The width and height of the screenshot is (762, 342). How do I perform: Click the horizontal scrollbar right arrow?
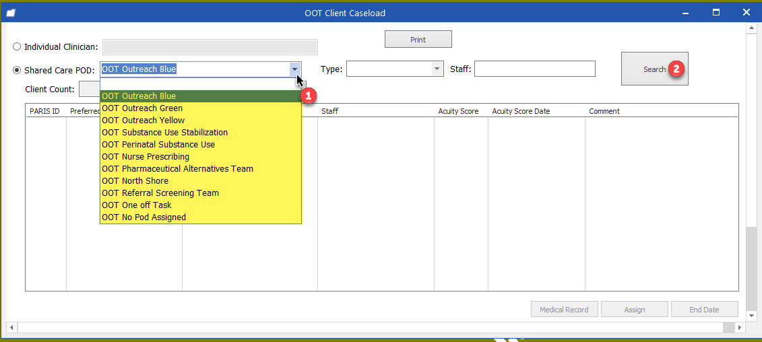740,327
